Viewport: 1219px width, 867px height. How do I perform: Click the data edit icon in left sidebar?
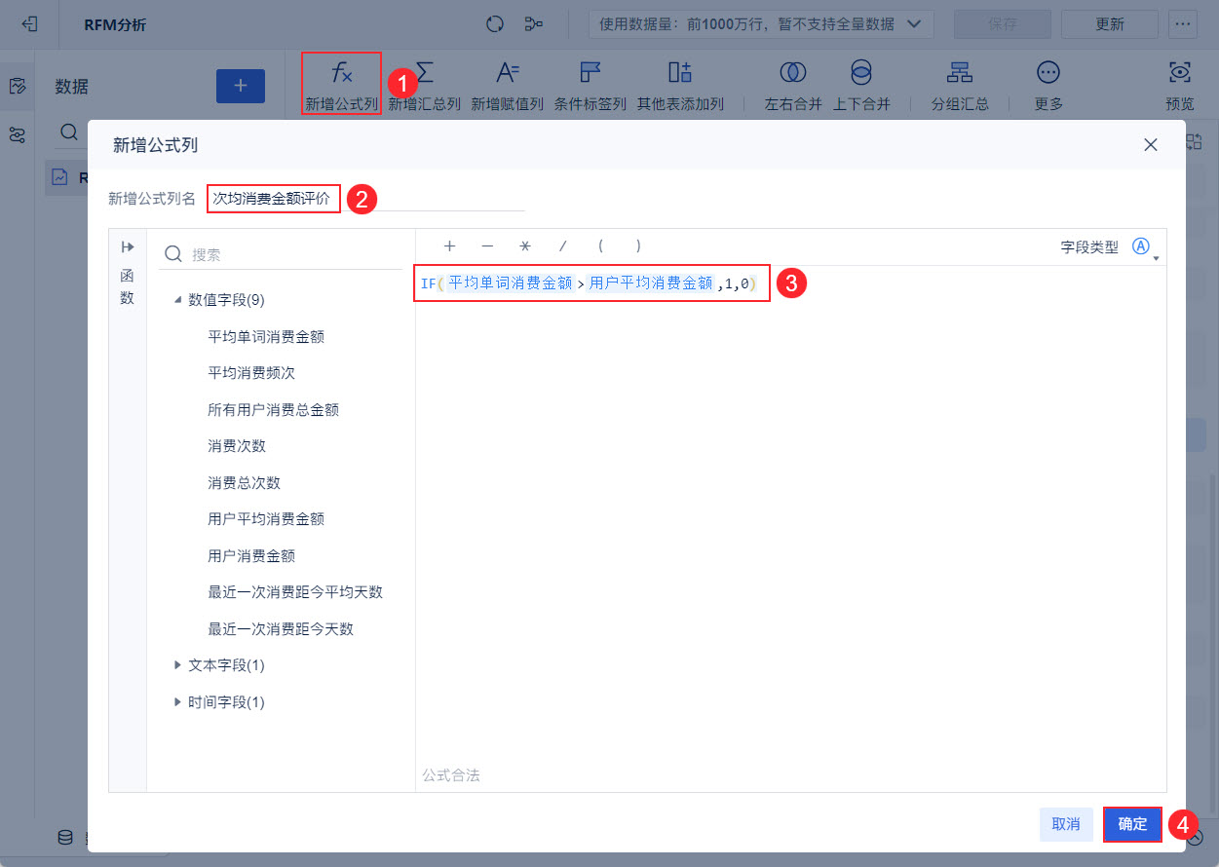pos(18,86)
